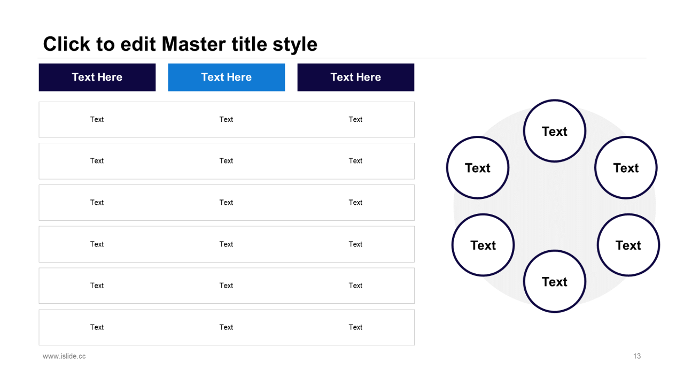The width and height of the screenshot is (684, 385).
Task: Select second-row 'Text' in the left column
Action: (97, 160)
